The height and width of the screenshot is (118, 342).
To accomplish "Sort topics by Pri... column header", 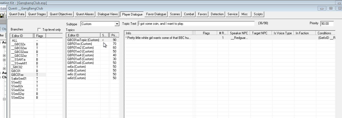I will 114,35.
